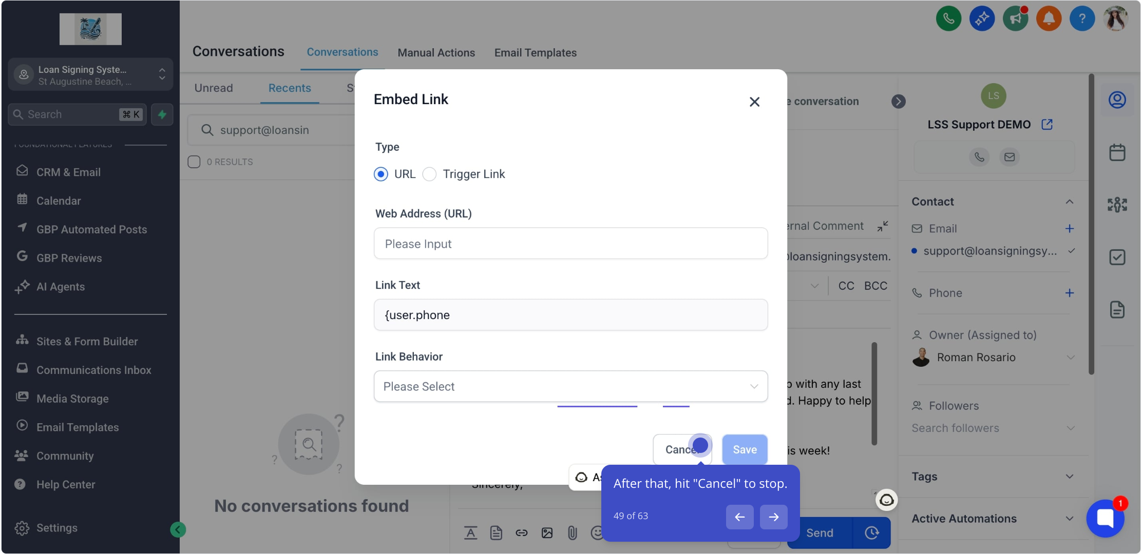This screenshot has height=554, width=1142.
Task: Click the Link Text input field
Action: tap(570, 315)
